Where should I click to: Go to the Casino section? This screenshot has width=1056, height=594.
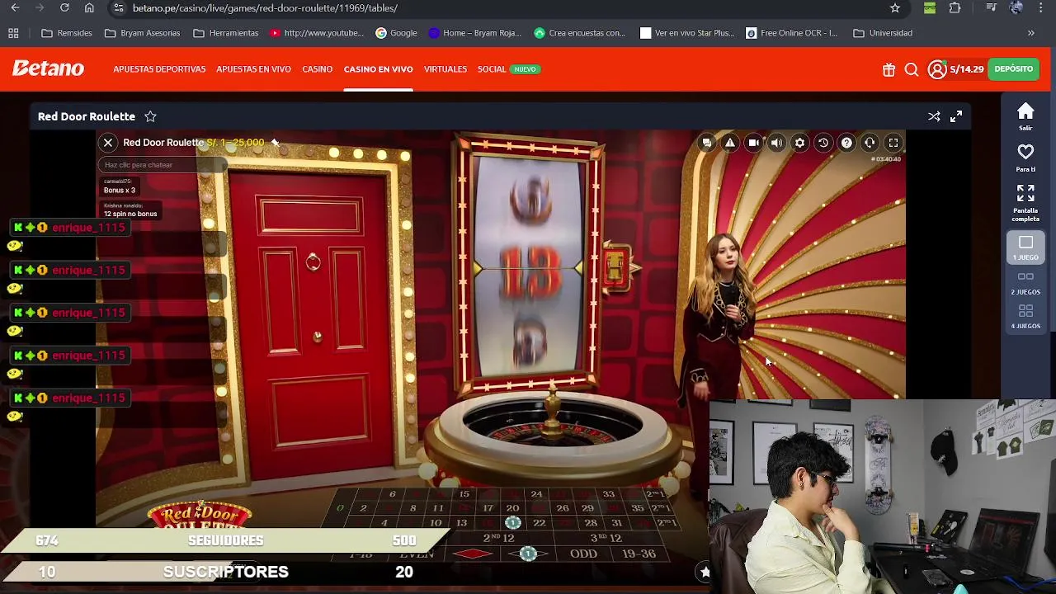[317, 69]
